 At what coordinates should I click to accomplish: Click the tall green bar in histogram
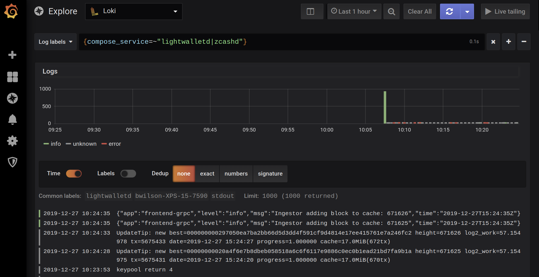pyautogui.click(x=385, y=107)
